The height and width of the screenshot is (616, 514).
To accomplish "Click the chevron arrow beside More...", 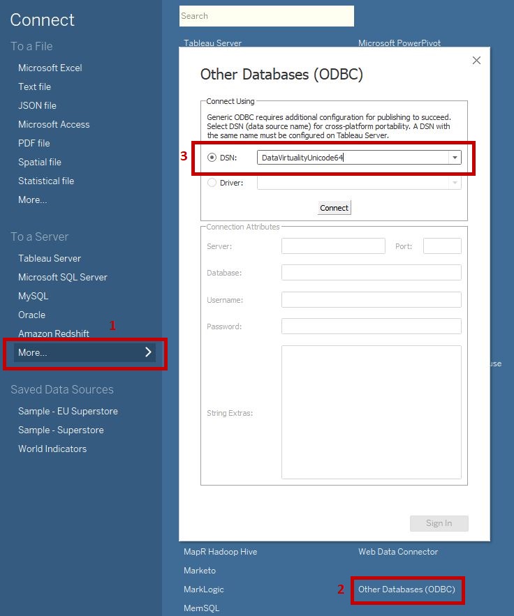I will (x=148, y=352).
